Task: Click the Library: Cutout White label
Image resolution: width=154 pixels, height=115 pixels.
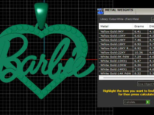Action: (x=120, y=19)
